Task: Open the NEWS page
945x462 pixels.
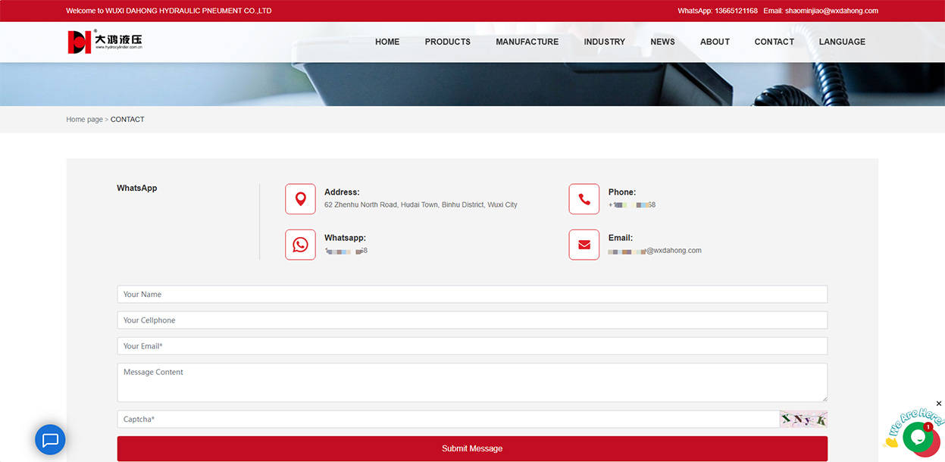Action: point(662,42)
